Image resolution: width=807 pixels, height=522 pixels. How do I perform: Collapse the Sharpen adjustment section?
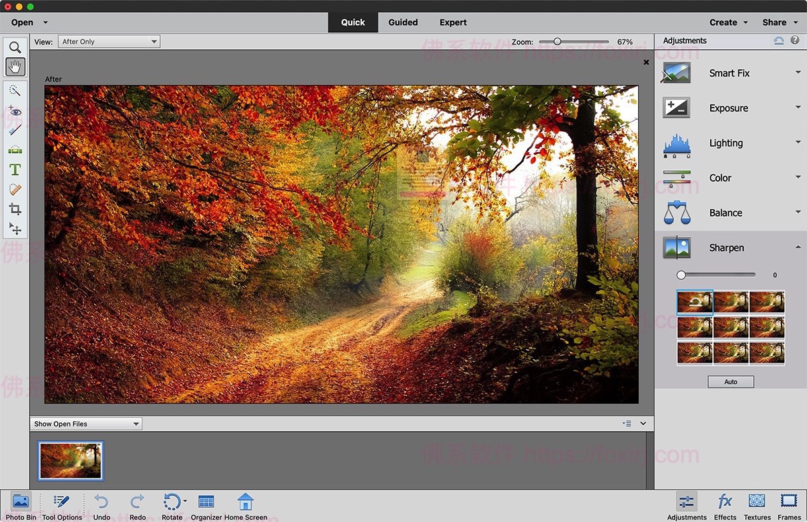tap(798, 247)
